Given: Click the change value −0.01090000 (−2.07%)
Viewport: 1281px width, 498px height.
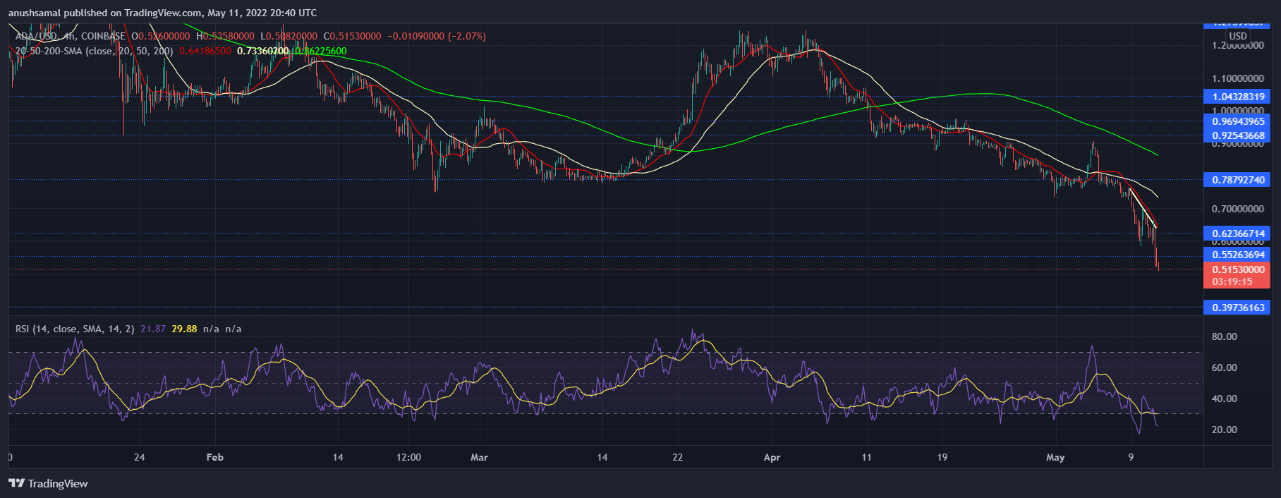Looking at the screenshot, I should [436, 36].
